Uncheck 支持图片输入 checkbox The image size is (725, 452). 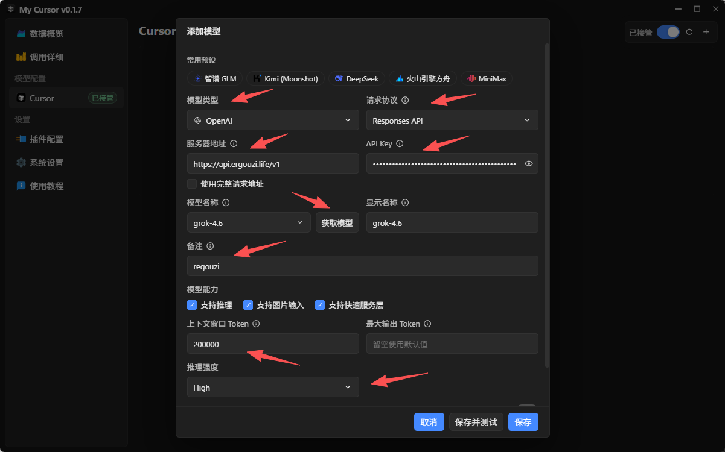248,305
